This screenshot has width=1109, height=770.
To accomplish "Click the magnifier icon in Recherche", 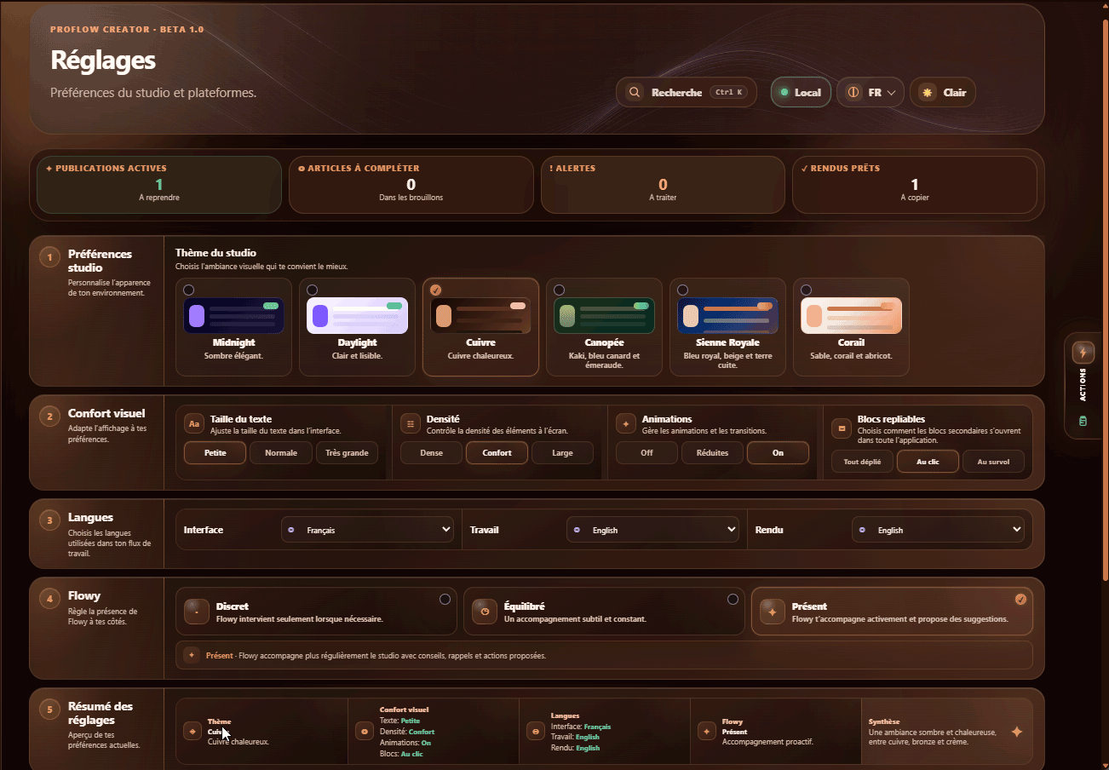I will (x=634, y=92).
